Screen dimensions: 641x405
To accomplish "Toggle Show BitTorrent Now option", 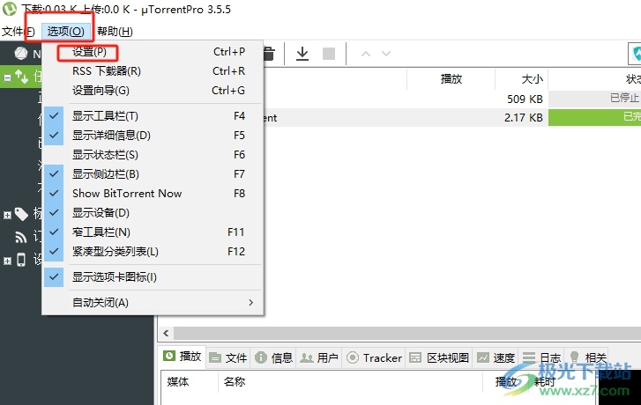I will tap(126, 194).
